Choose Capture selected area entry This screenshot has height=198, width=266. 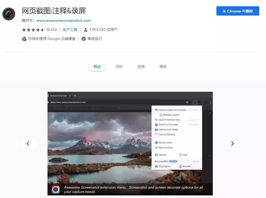[x=169, y=120]
